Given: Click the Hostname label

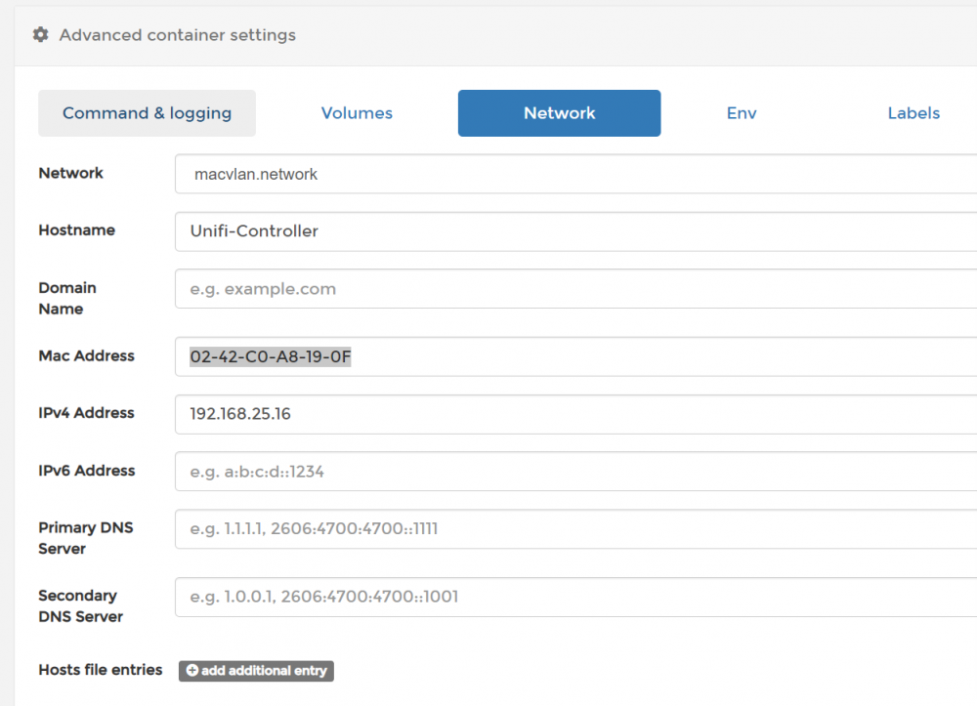Looking at the screenshot, I should point(76,230).
